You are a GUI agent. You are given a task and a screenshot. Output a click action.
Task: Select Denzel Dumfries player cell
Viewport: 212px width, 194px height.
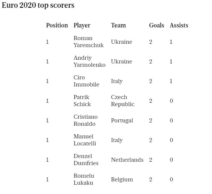(x=86, y=160)
